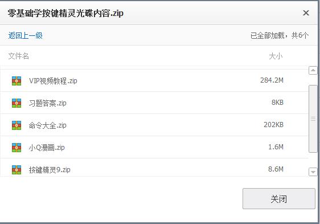Open the 按键精灵9.zip file name
The width and height of the screenshot is (320, 224).
50,170
